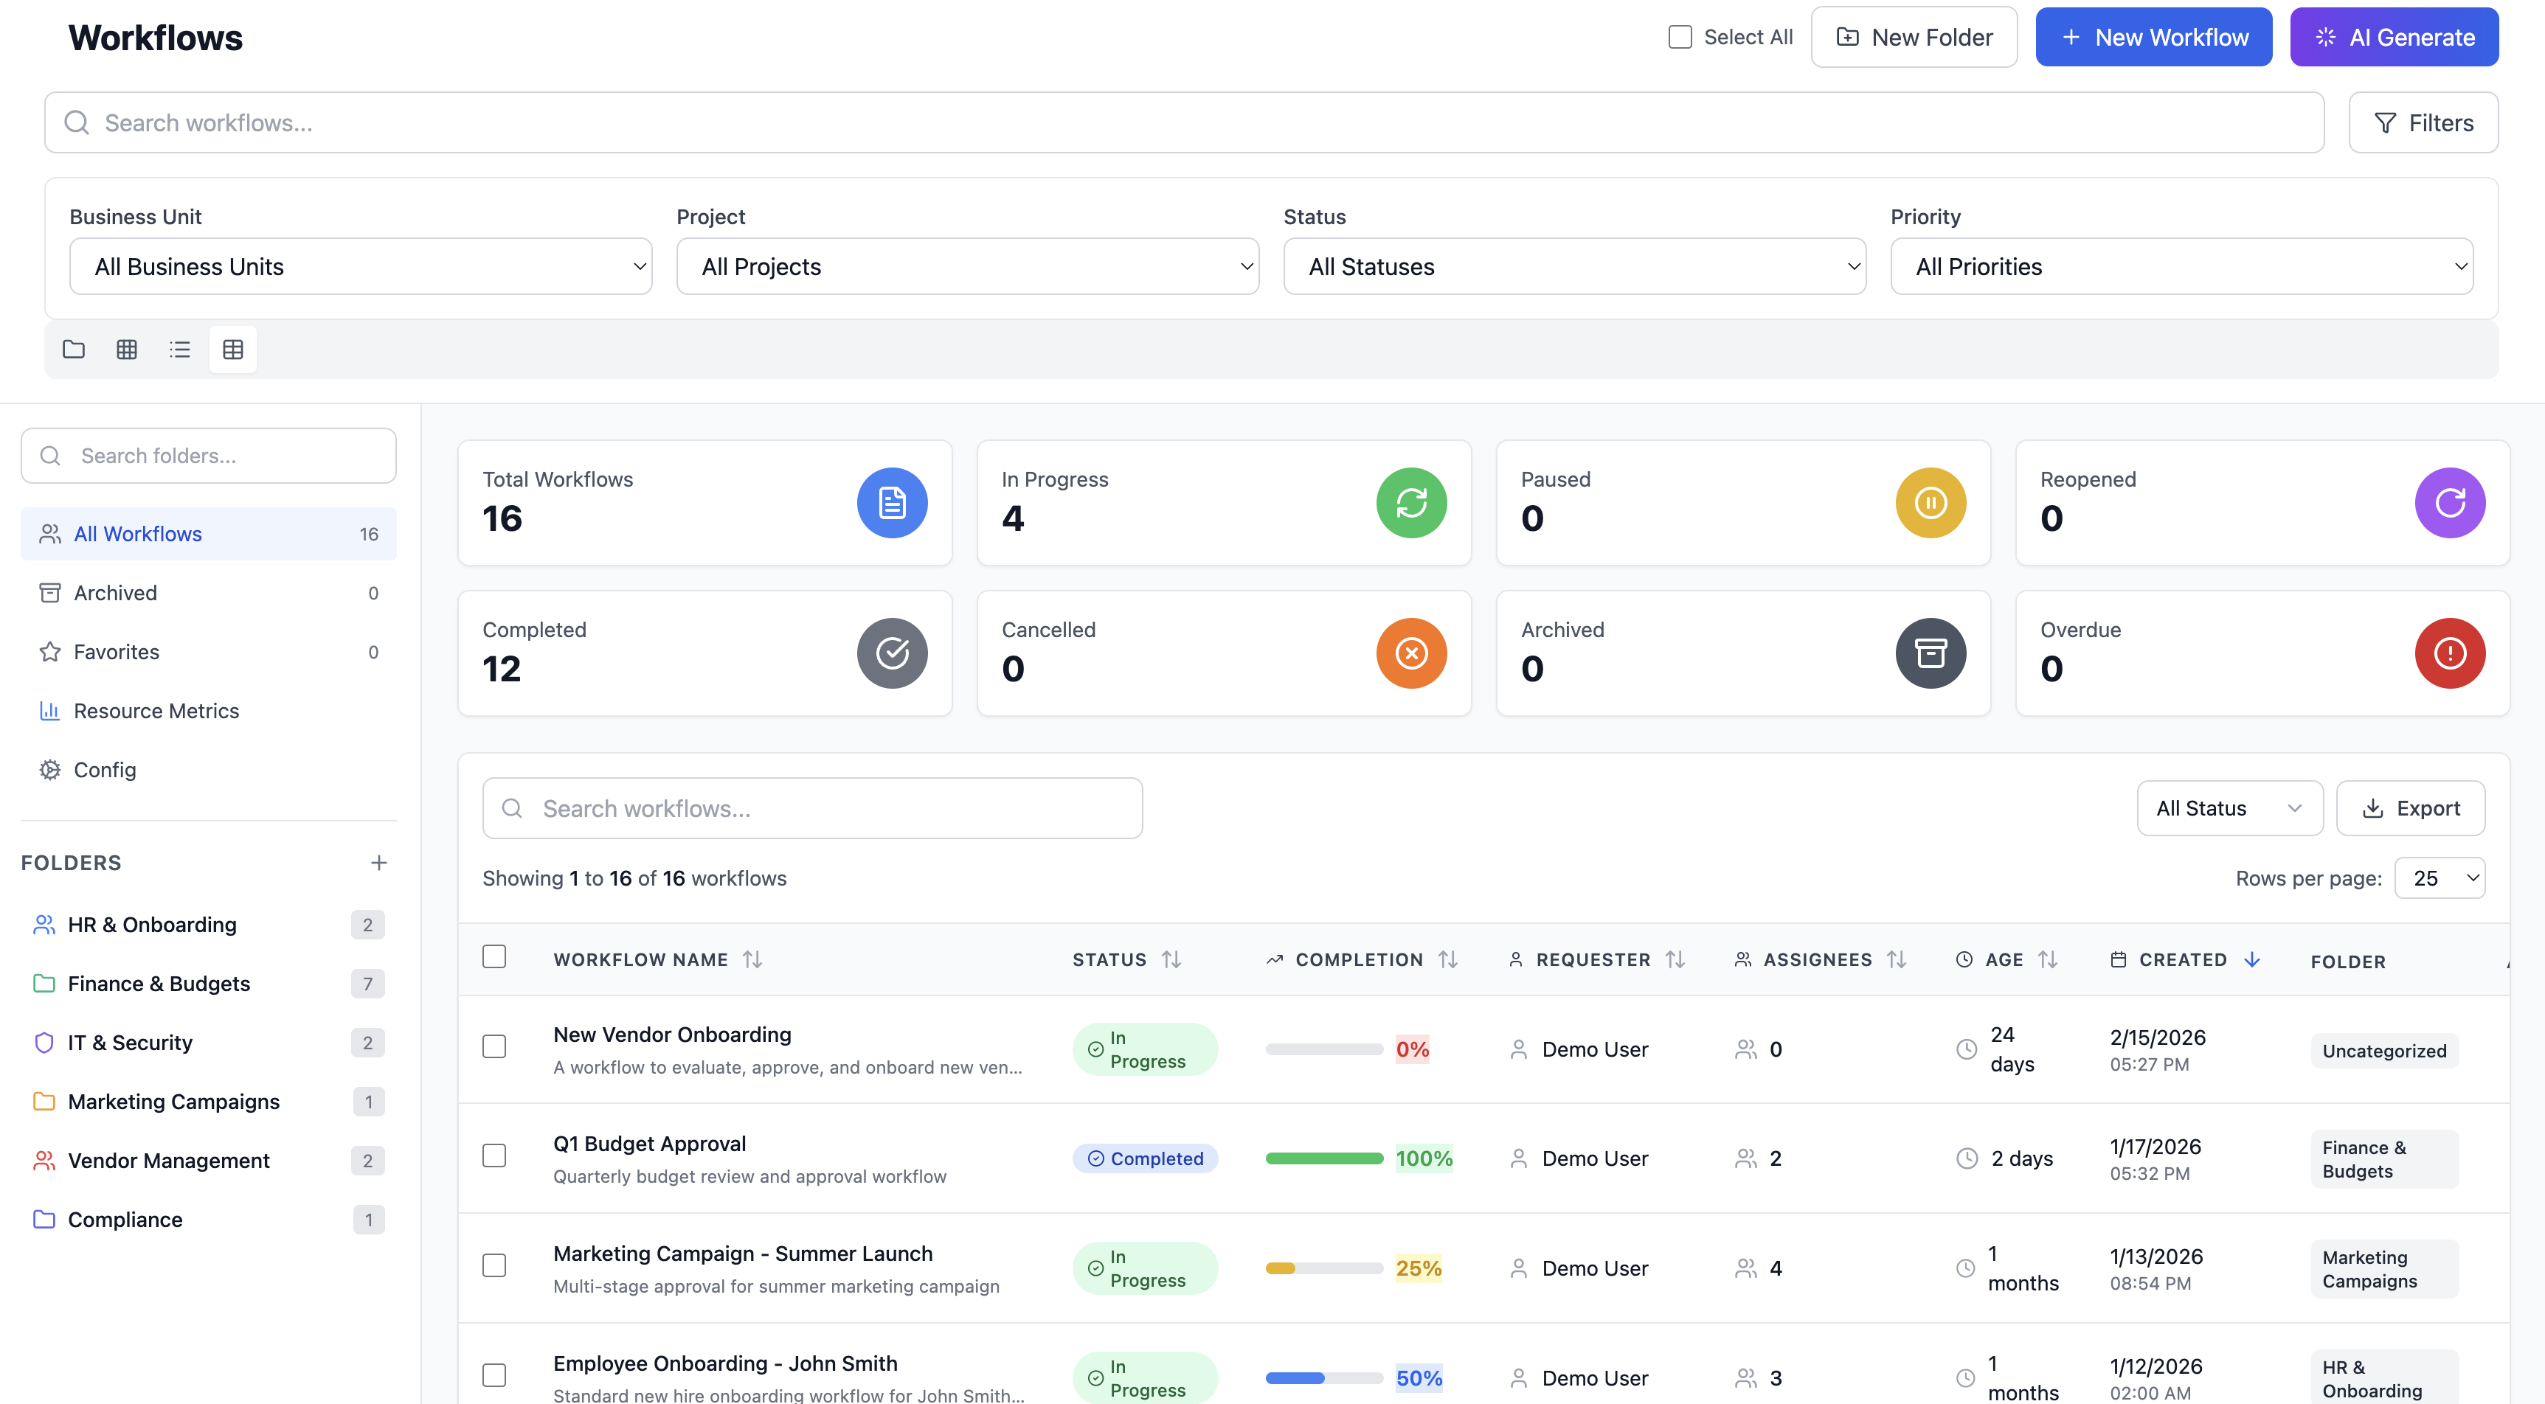Switch to grid view icon
2545x1404 pixels.
(x=126, y=349)
